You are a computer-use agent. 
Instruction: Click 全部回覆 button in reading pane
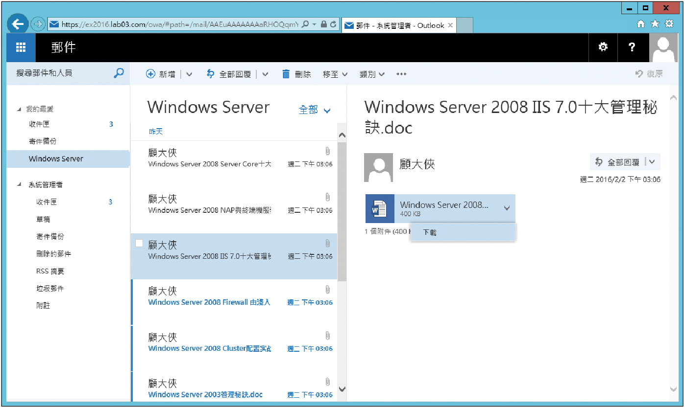coord(618,162)
